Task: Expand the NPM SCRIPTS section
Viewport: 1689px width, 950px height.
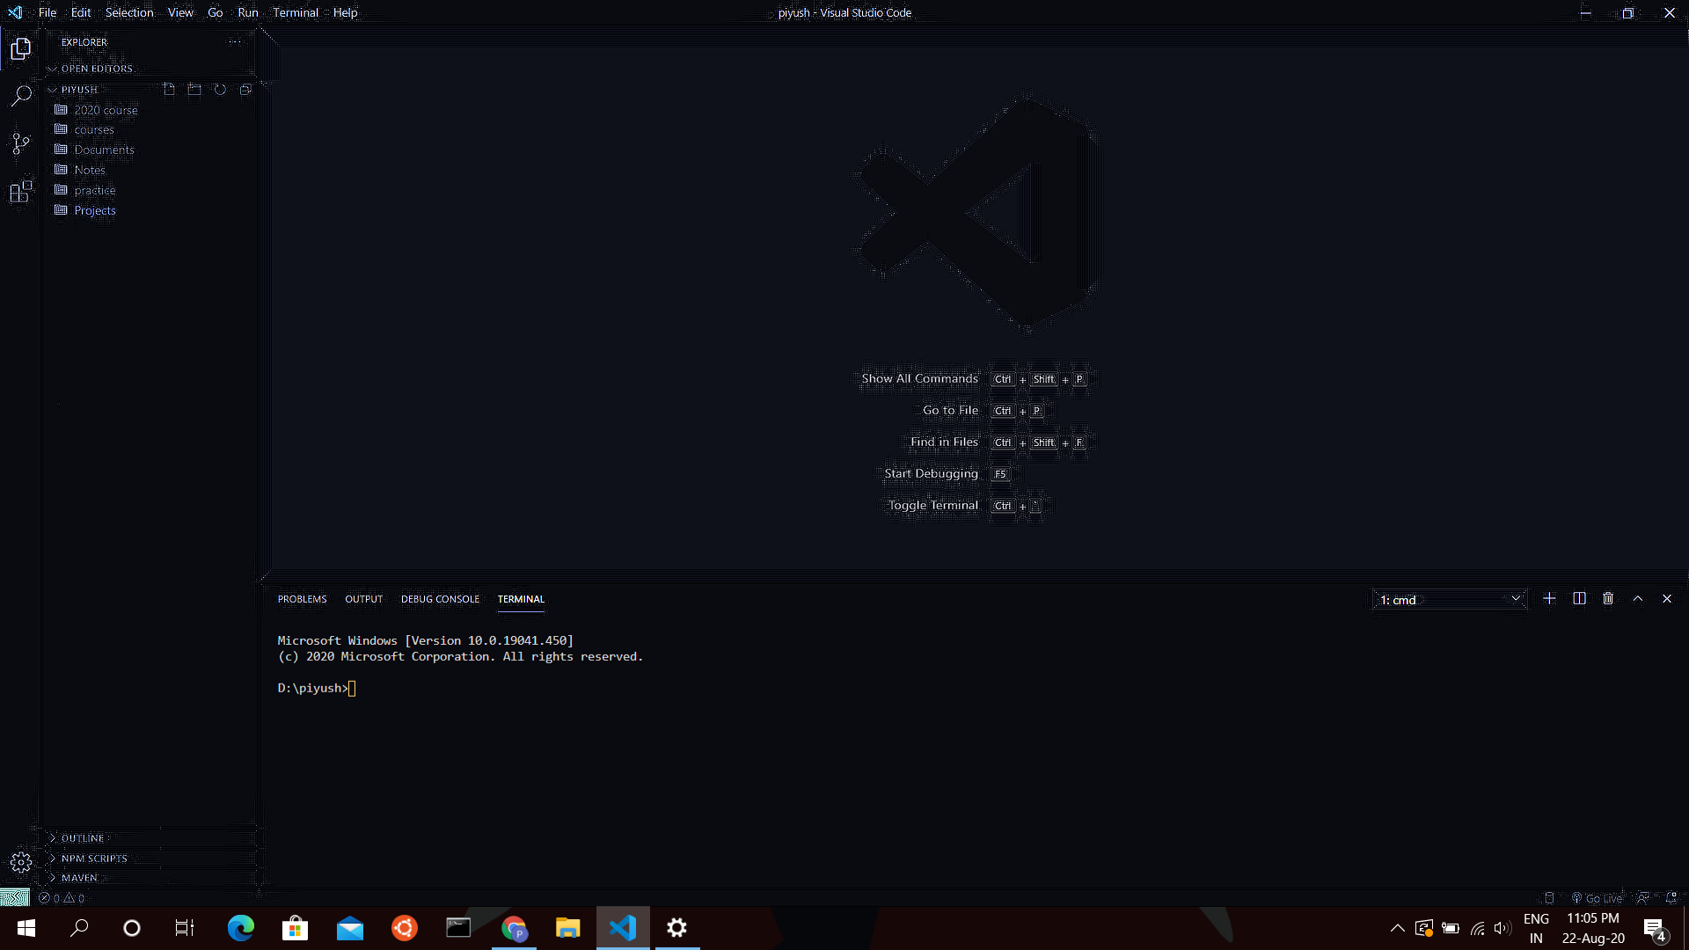Action: (93, 859)
